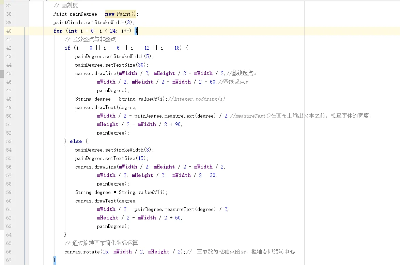400x265 pixels.
Task: Click the highlighted closing brace on line 67
Action: [55, 260]
